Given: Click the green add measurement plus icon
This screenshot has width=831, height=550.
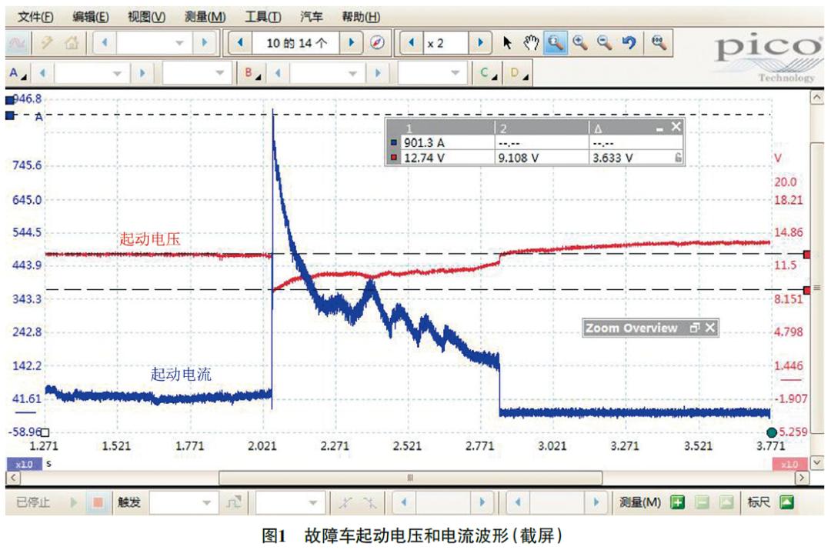Looking at the screenshot, I should [x=677, y=502].
